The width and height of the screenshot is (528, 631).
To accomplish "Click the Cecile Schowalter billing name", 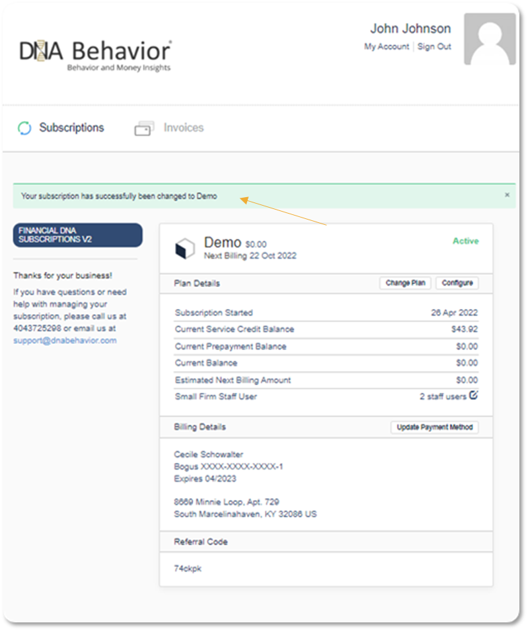I will coord(208,454).
